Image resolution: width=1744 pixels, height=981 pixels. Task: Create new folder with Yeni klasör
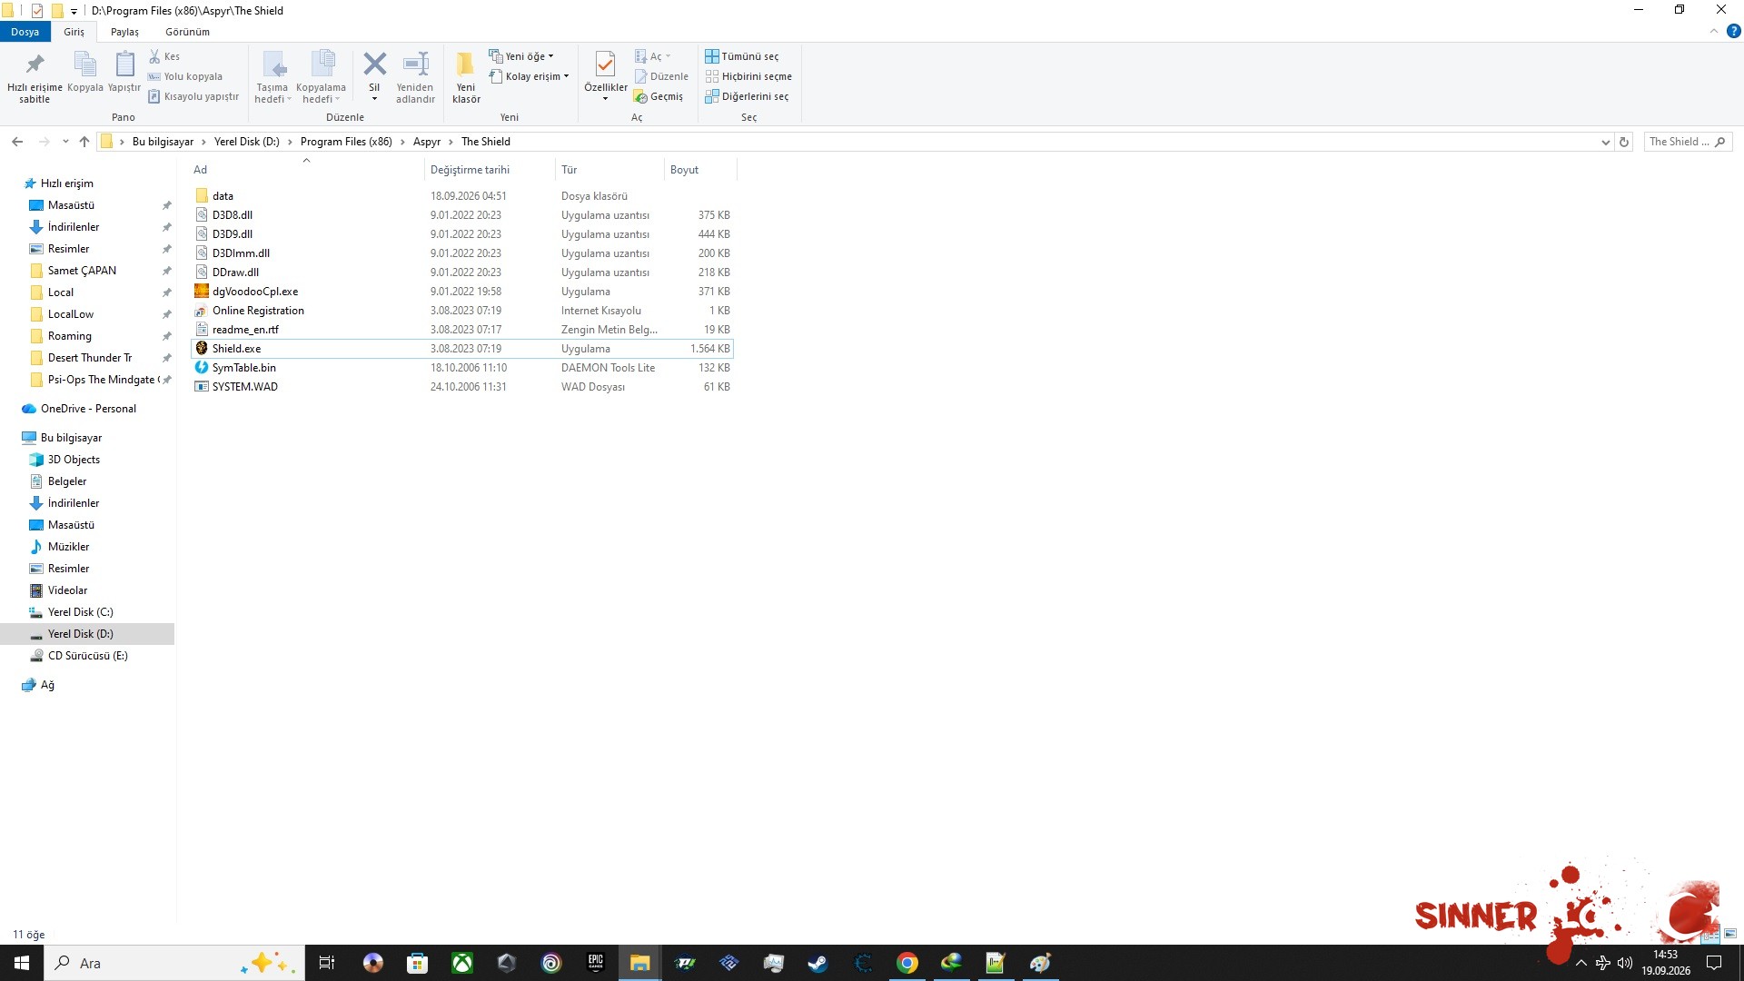466,77
